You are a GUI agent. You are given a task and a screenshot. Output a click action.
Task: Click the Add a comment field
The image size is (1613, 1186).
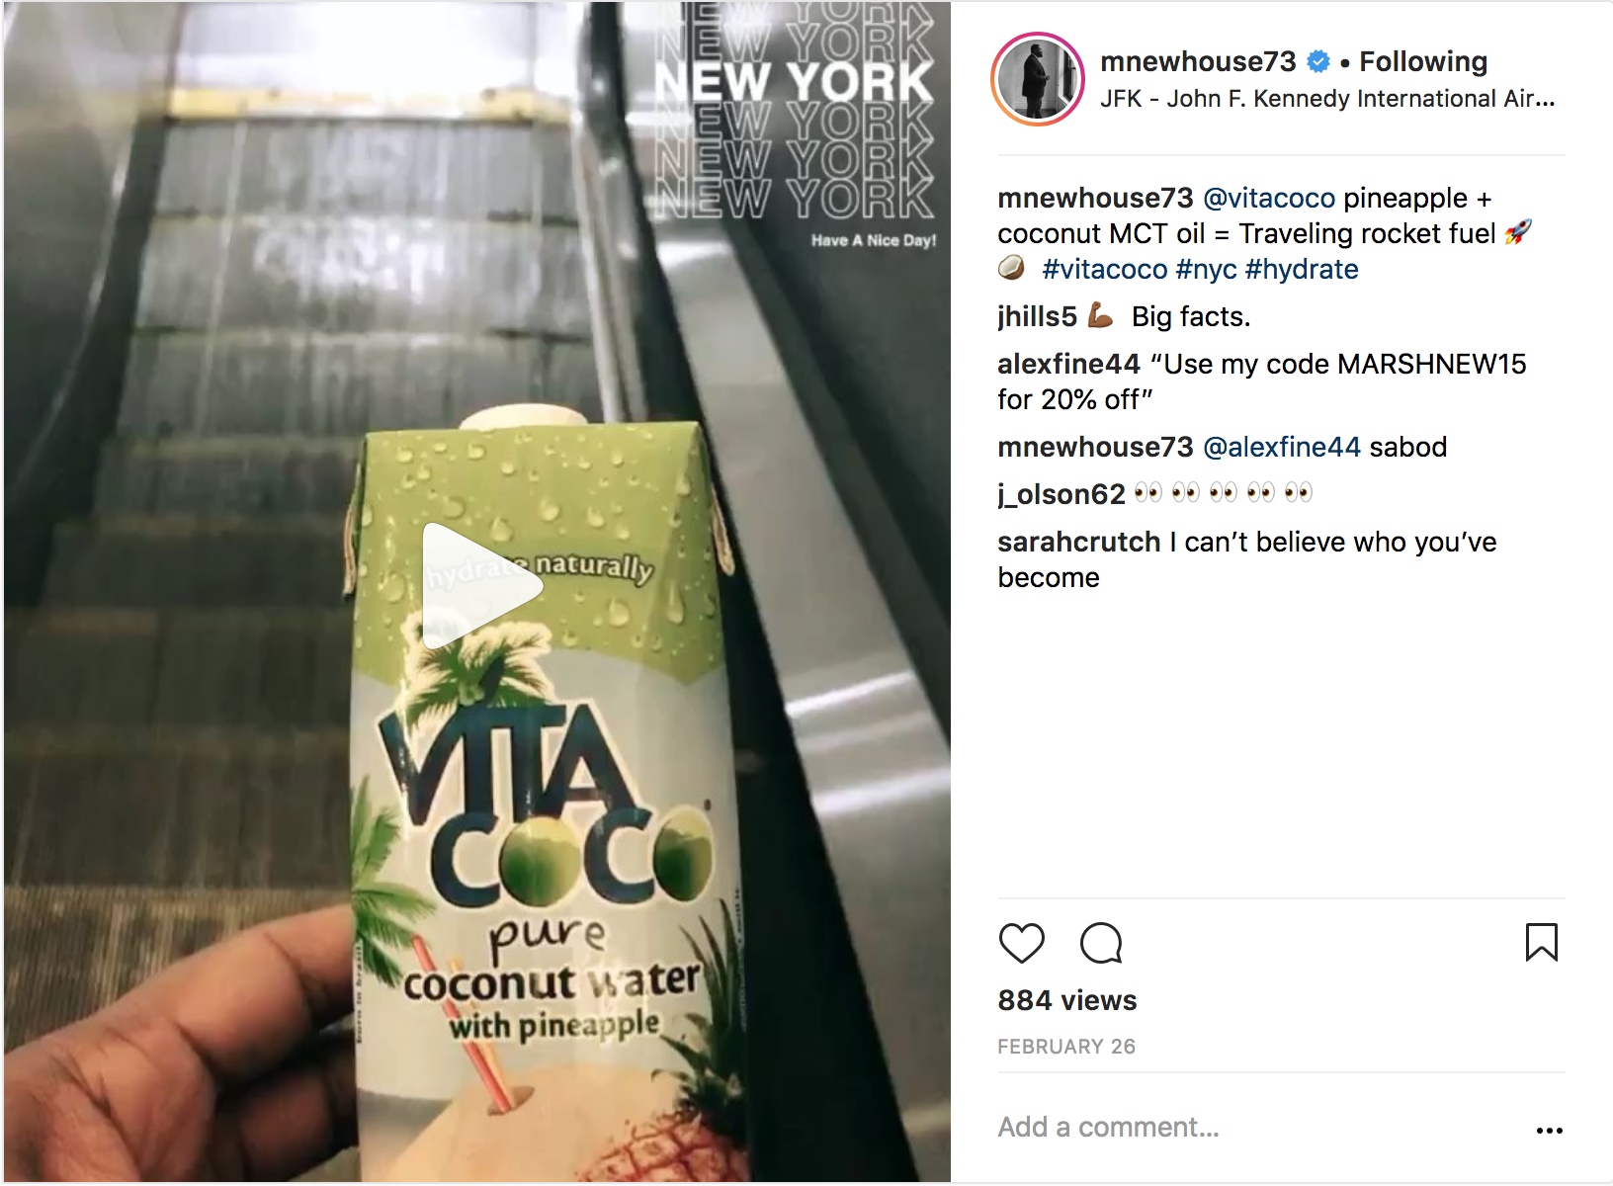[1255, 1127]
